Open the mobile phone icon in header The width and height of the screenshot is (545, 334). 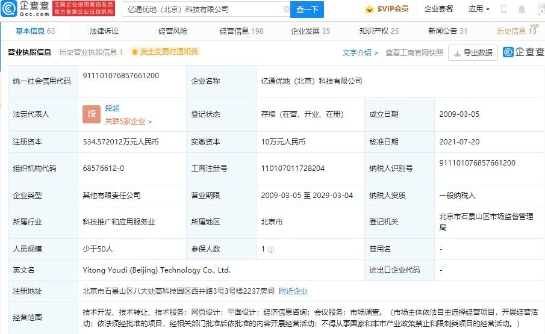(x=503, y=9)
